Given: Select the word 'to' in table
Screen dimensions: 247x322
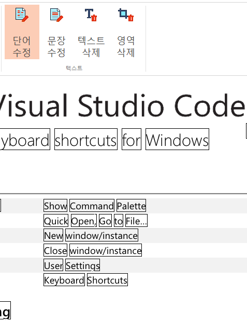Looking at the screenshot, I should 119,220.
